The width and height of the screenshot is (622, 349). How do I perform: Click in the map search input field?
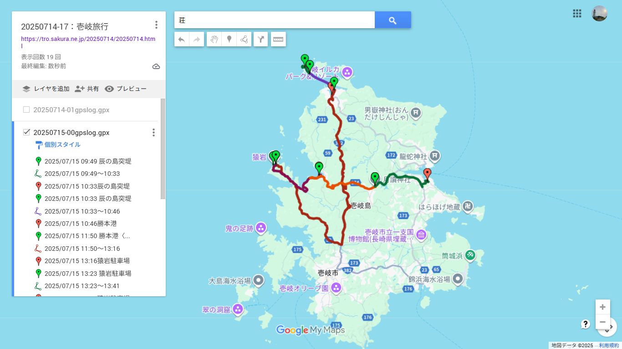pyautogui.click(x=274, y=20)
